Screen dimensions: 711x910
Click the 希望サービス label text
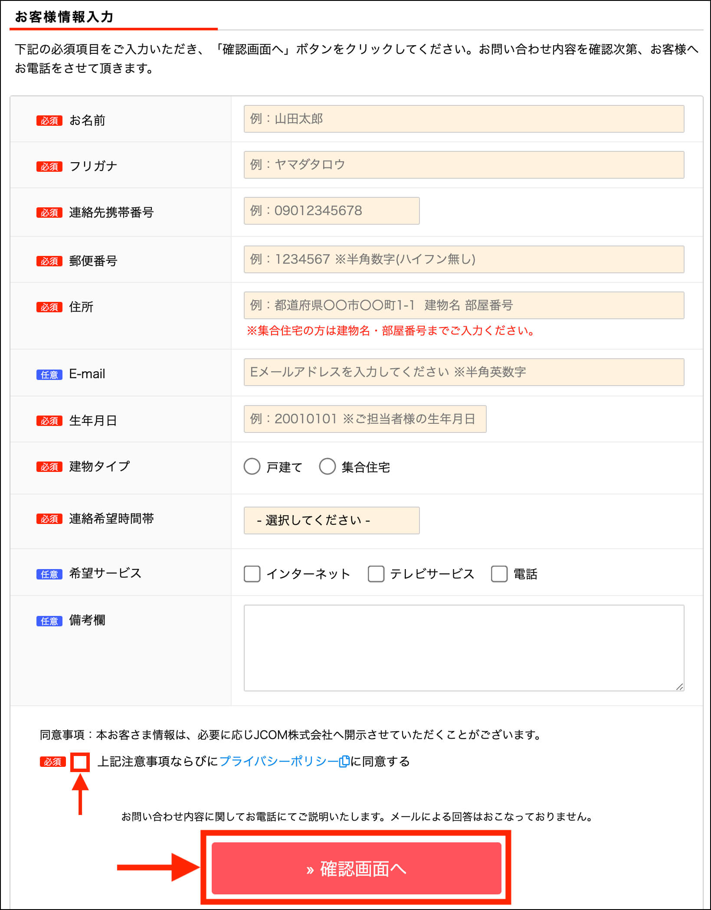click(105, 573)
